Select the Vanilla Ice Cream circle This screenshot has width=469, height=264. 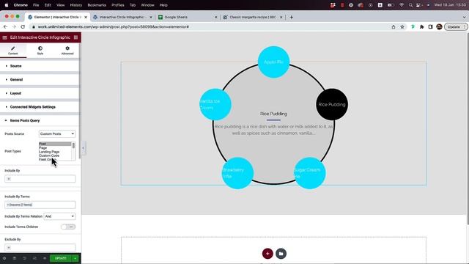pos(215,104)
